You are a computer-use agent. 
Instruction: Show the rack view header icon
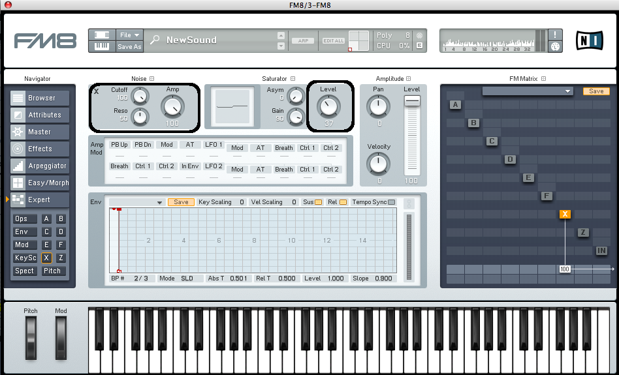click(x=102, y=35)
